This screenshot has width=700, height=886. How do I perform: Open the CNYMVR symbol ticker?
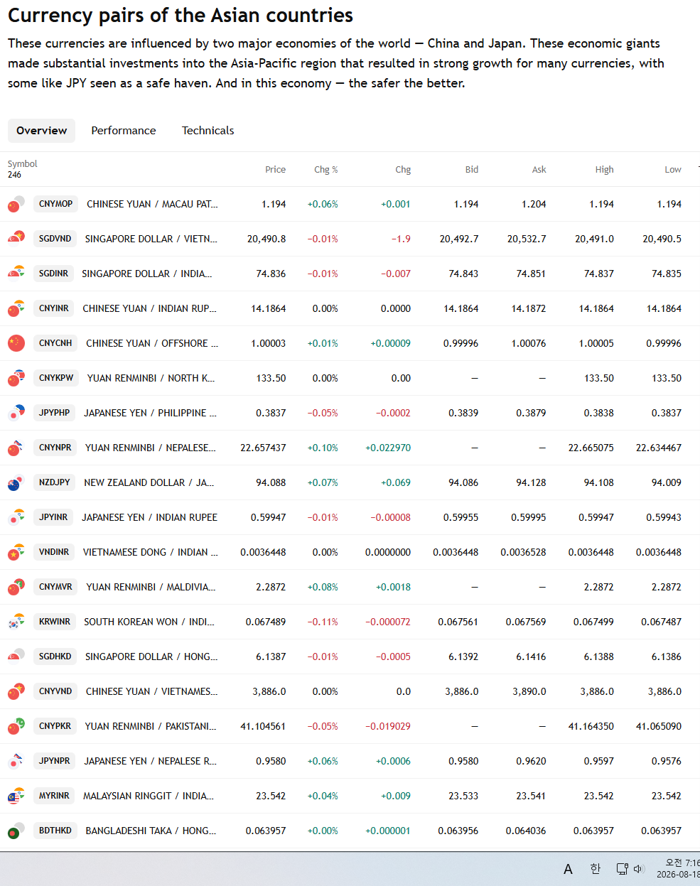(x=56, y=587)
